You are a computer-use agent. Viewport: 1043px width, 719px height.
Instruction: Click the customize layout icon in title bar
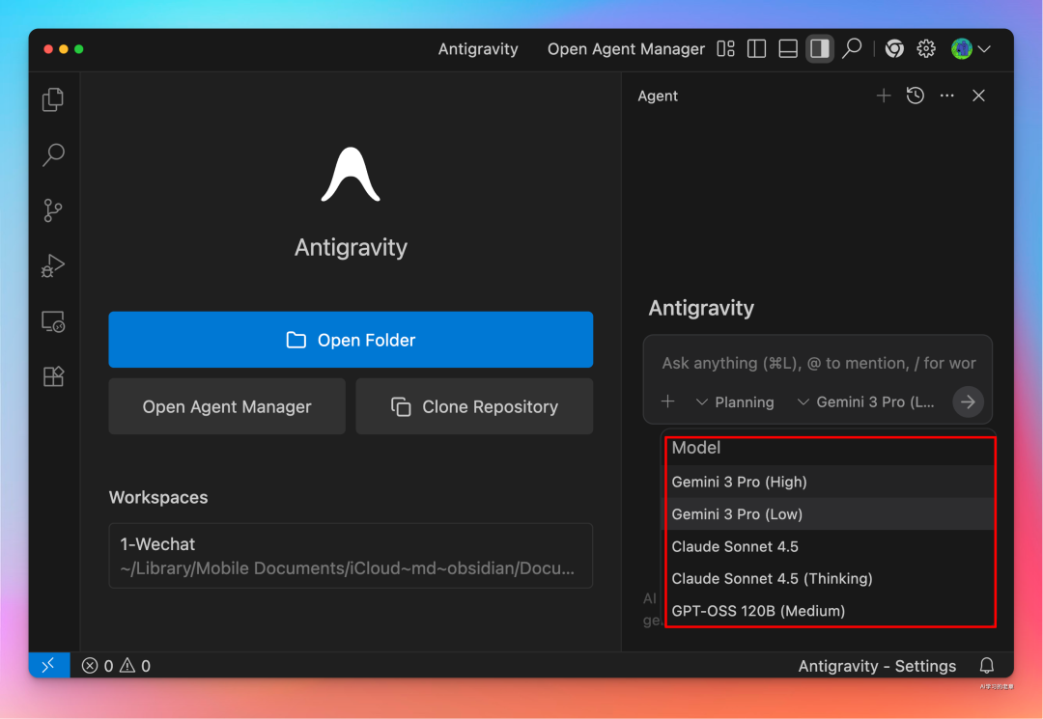[x=725, y=48]
